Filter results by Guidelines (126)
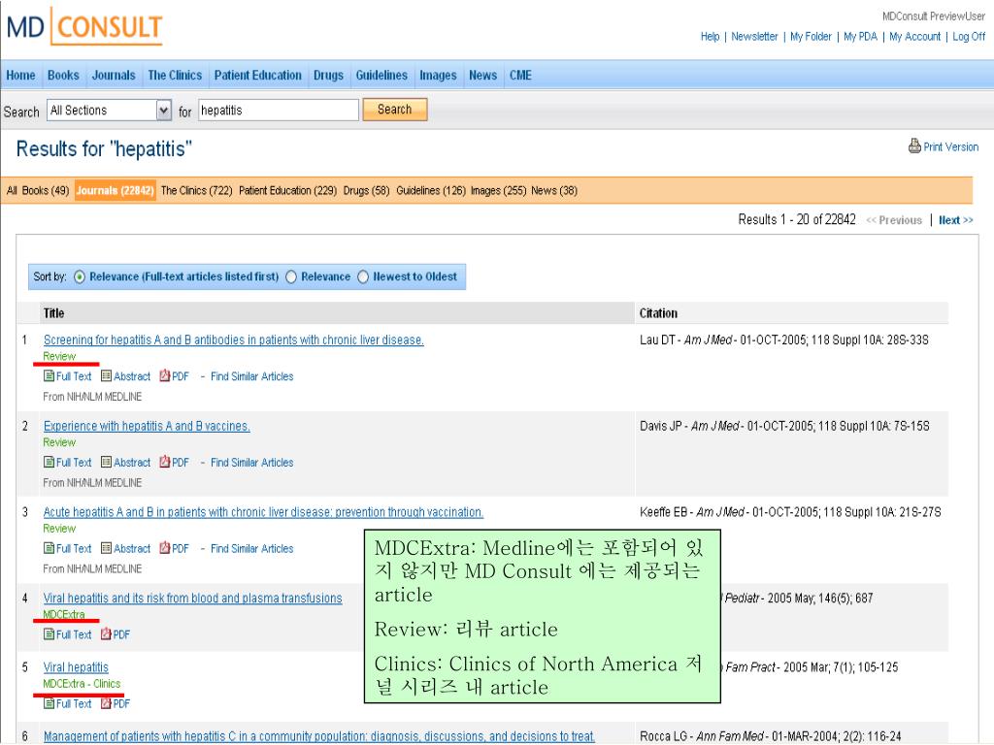 (x=431, y=191)
